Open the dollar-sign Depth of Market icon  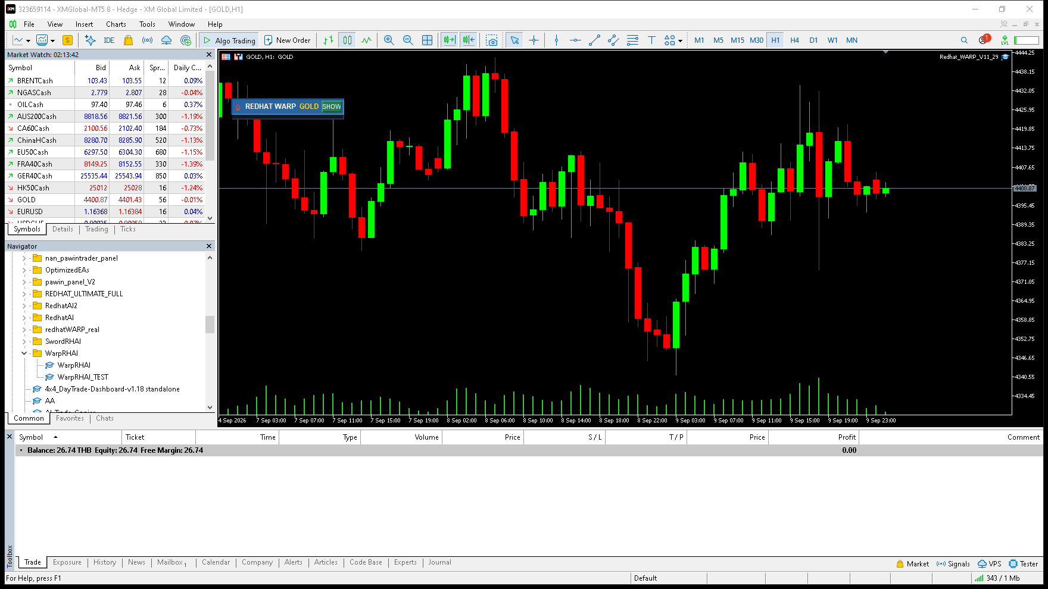point(67,40)
